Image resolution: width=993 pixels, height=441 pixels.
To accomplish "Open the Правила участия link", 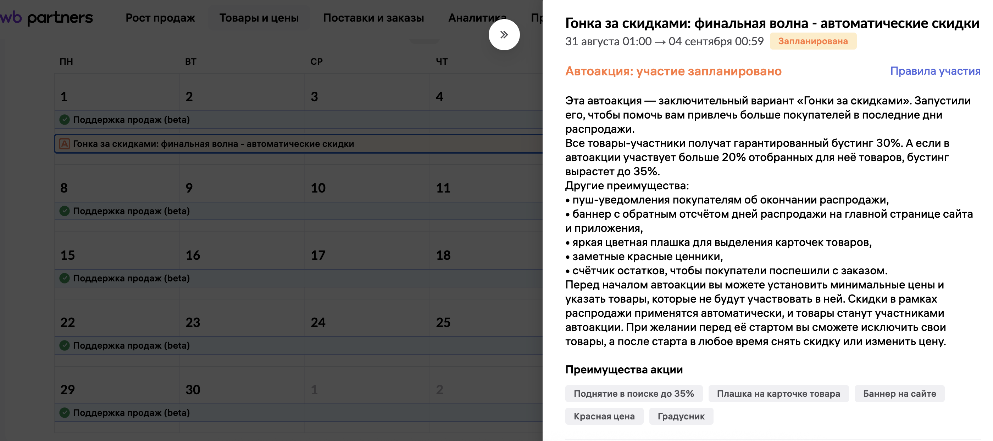I will click(x=935, y=71).
